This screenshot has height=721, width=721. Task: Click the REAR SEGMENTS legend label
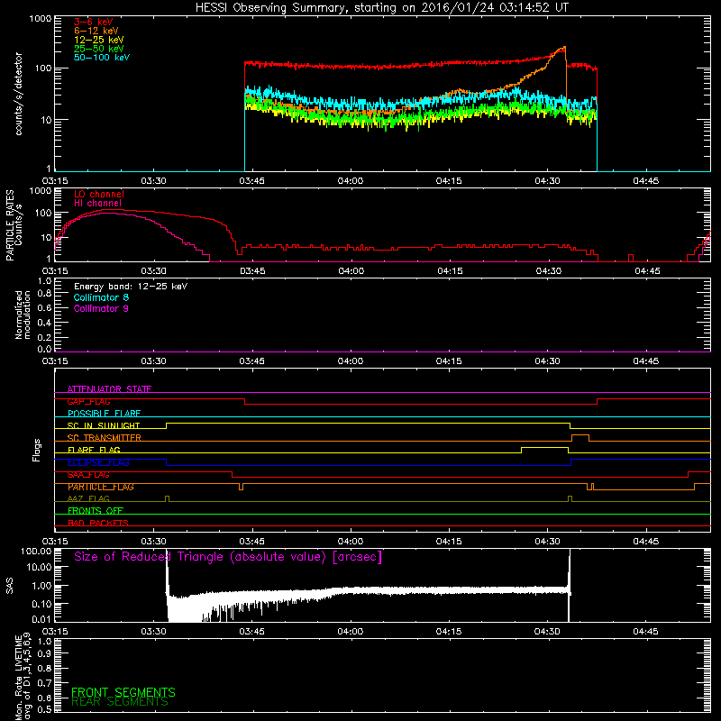pos(120,702)
